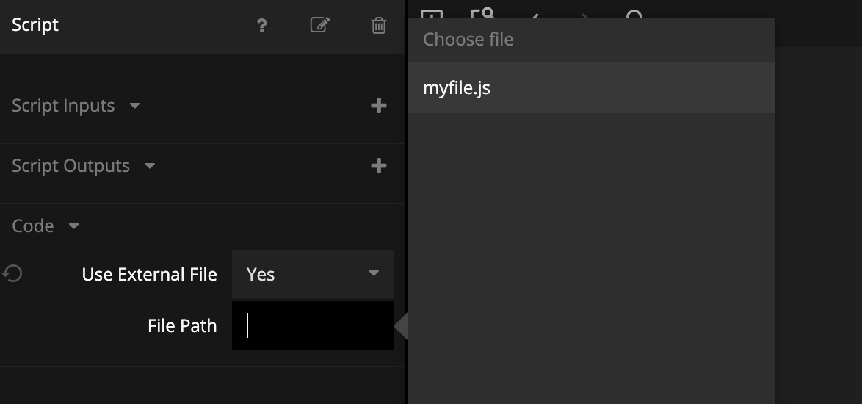Click the Choose file search field
Image resolution: width=862 pixels, height=404 pixels.
[x=591, y=40]
